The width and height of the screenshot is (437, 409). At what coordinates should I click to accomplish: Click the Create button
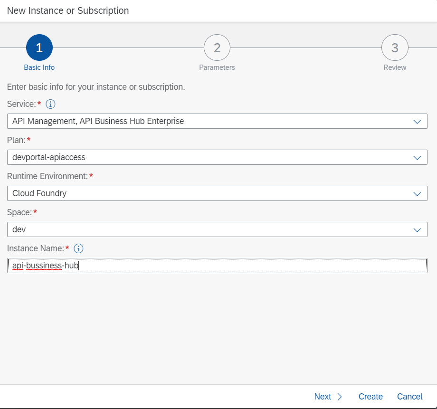click(x=370, y=397)
